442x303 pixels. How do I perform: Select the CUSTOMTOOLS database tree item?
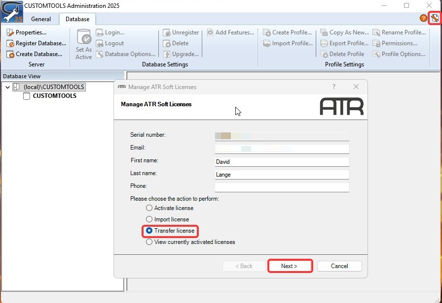coord(55,96)
